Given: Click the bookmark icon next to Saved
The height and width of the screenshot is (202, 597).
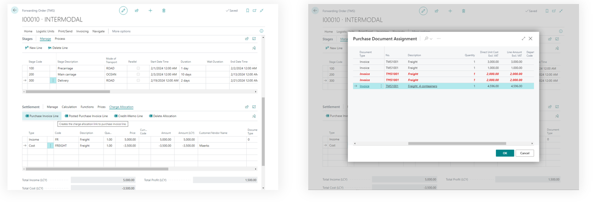Looking at the screenshot, I should [247, 10].
